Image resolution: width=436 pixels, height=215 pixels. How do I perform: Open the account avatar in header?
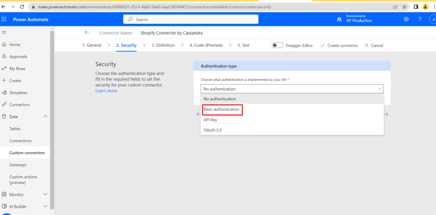click(433, 19)
